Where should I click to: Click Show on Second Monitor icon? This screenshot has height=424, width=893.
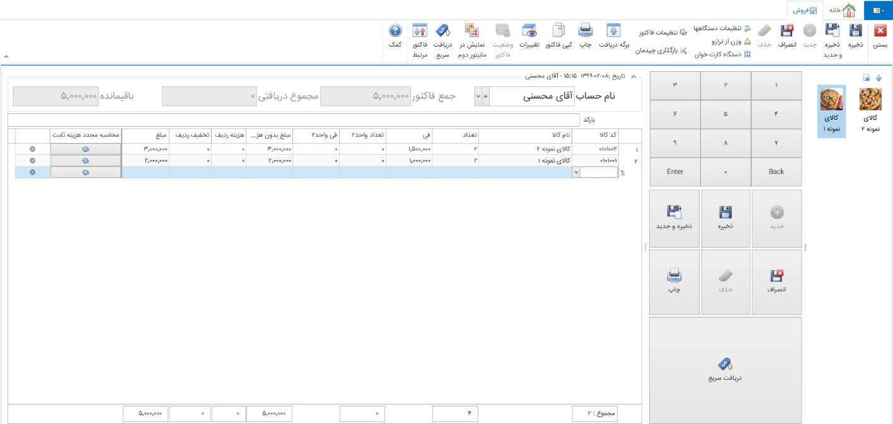tap(472, 32)
